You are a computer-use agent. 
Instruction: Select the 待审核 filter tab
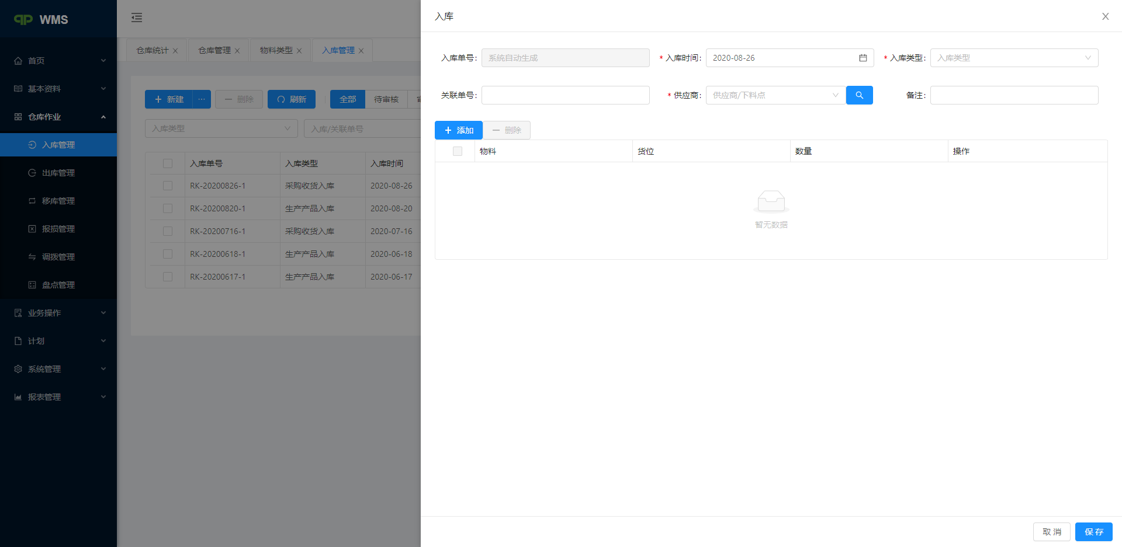[386, 99]
